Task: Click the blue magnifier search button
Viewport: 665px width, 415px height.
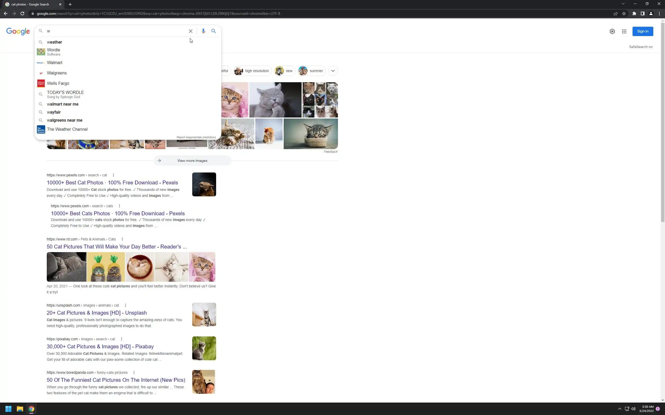Action: [x=214, y=31]
